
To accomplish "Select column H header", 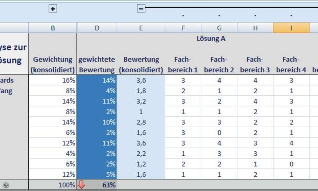I will [255, 28].
